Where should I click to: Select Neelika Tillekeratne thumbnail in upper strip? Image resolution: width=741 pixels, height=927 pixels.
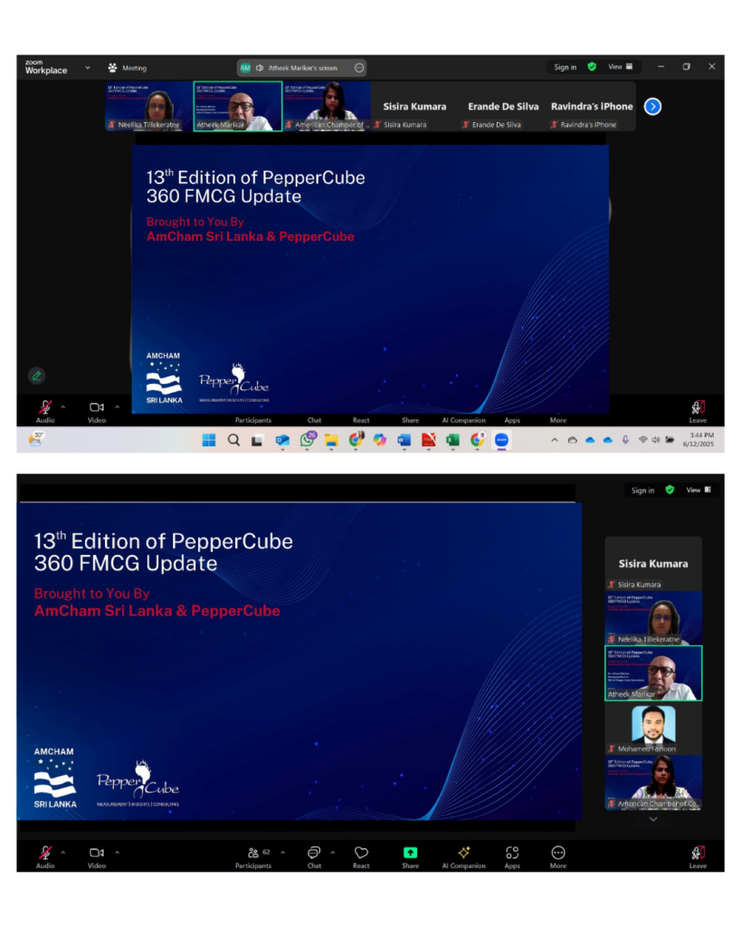(x=149, y=107)
